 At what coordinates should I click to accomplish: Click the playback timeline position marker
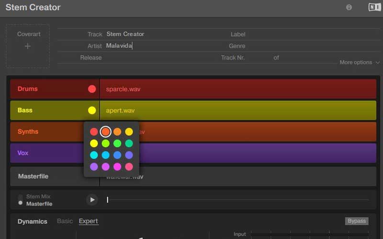pos(107,200)
